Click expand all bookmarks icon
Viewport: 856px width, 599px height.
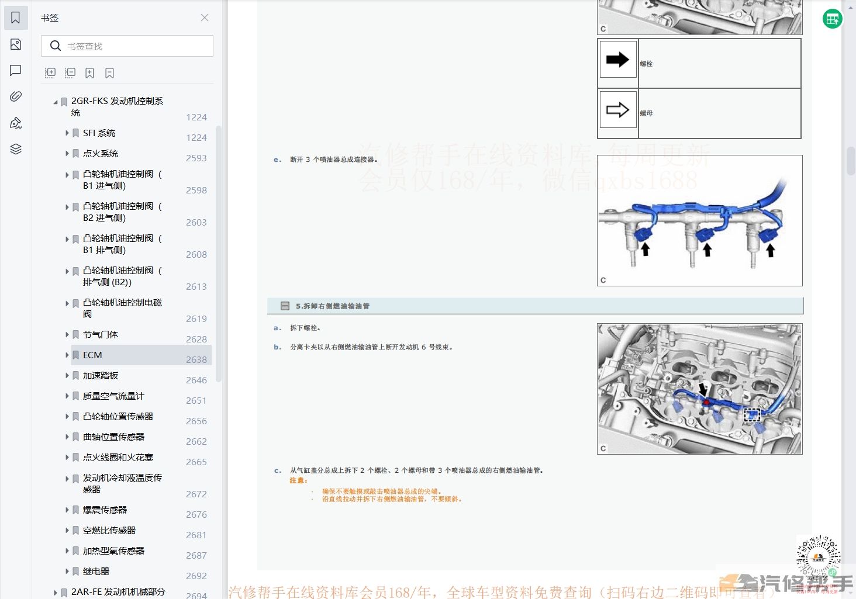click(50, 72)
